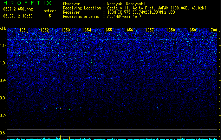Image resolution: width=221 pixels, height=140 pixels.
Task: Click the Observer label
Action: coord(71,4)
